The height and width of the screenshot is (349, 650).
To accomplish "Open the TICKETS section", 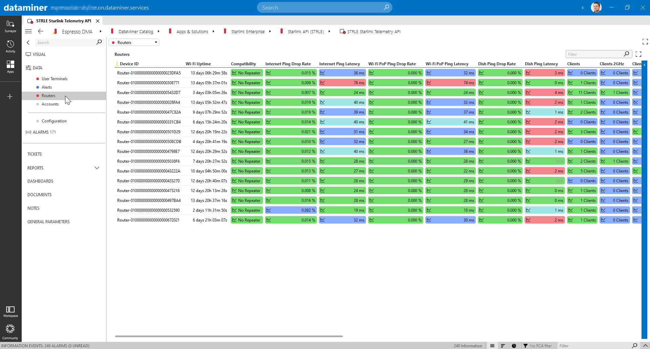I will click(x=35, y=154).
